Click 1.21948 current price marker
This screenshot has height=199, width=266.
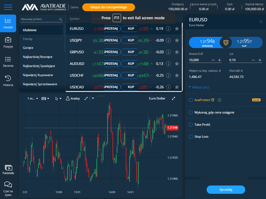(172, 128)
